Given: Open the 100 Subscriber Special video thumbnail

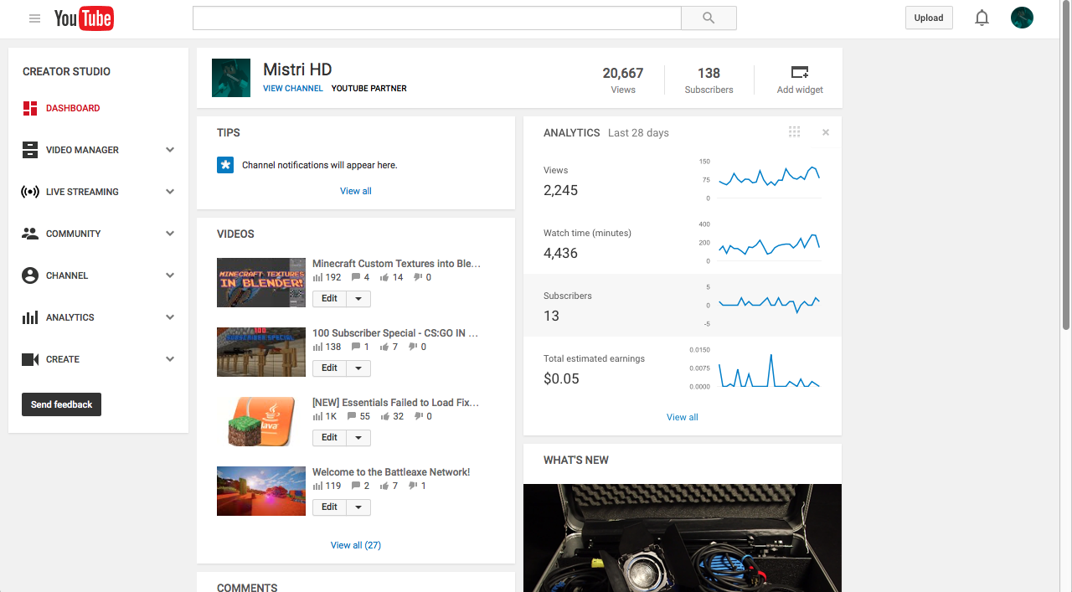Looking at the screenshot, I should tap(260, 352).
